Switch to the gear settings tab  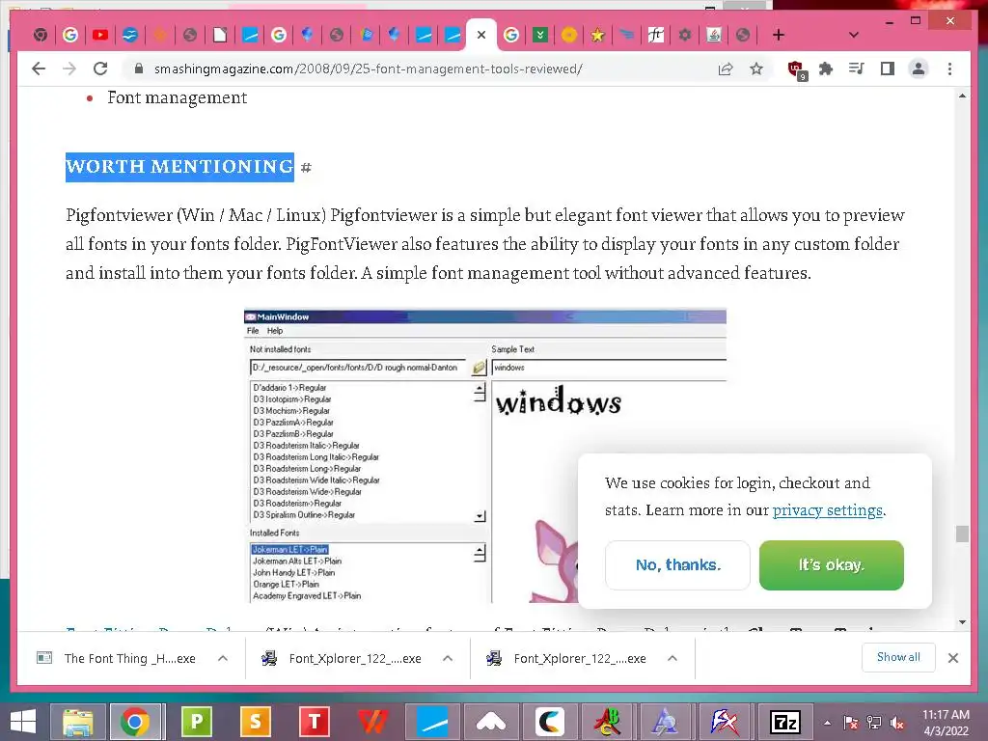(684, 35)
